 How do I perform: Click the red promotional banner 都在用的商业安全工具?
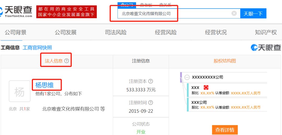tap(67, 12)
